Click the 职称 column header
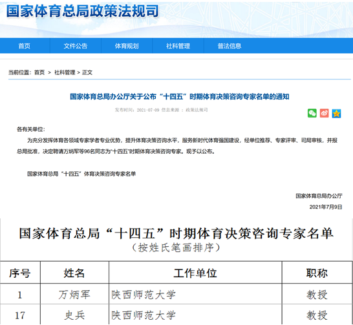Image resolution: width=353 pixels, height=325 pixels. (317, 273)
